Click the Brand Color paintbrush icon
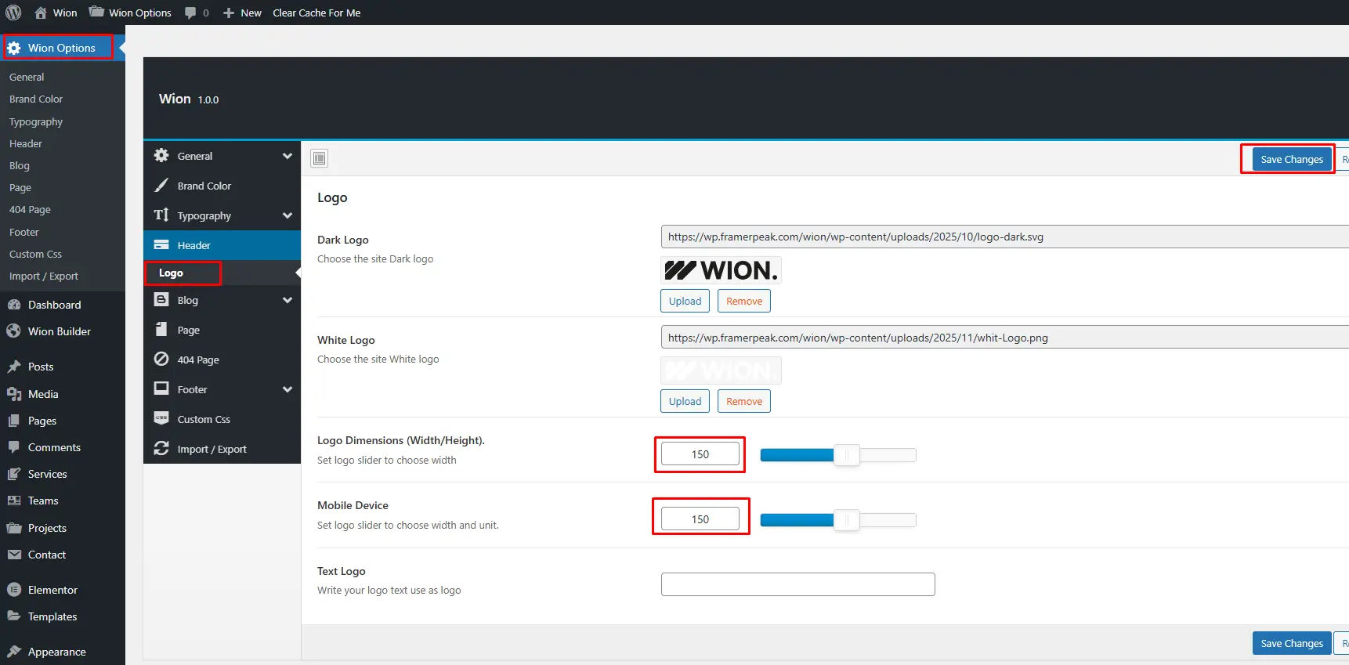 pyautogui.click(x=161, y=186)
